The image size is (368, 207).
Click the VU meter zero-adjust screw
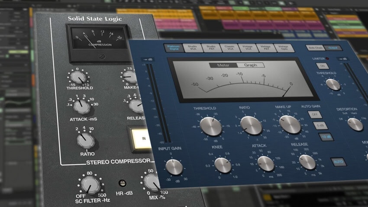coord(101,57)
